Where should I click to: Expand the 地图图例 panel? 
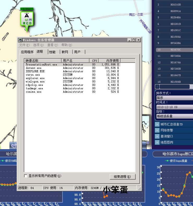tap(157, 142)
